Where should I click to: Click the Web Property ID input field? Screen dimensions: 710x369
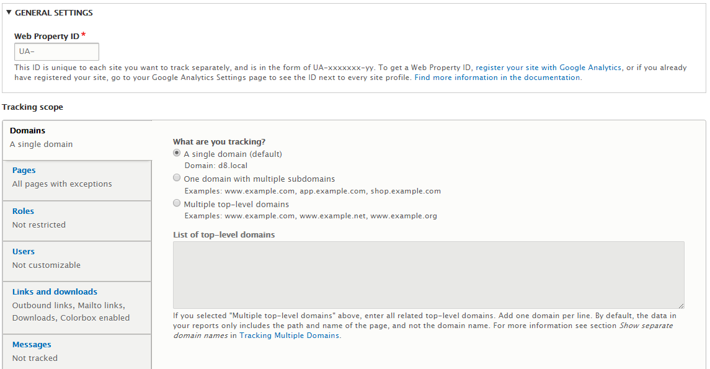point(56,51)
